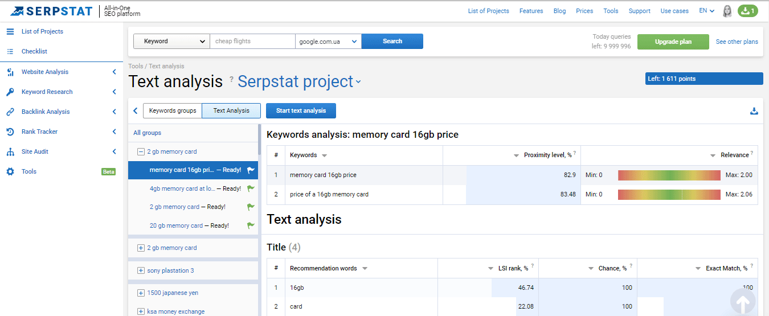Open the Keyword search type dropdown

tap(171, 41)
